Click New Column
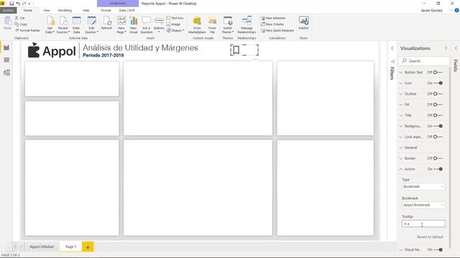 click(x=272, y=24)
